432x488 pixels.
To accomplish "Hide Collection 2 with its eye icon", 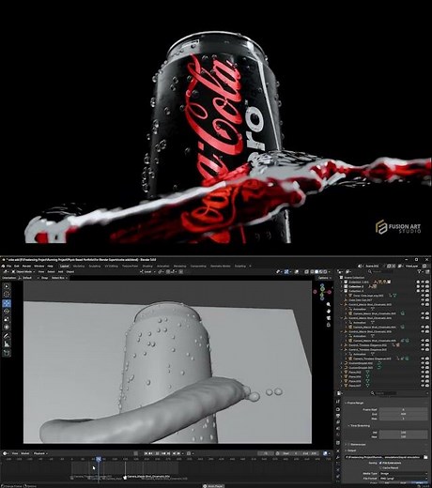I will point(423,286).
